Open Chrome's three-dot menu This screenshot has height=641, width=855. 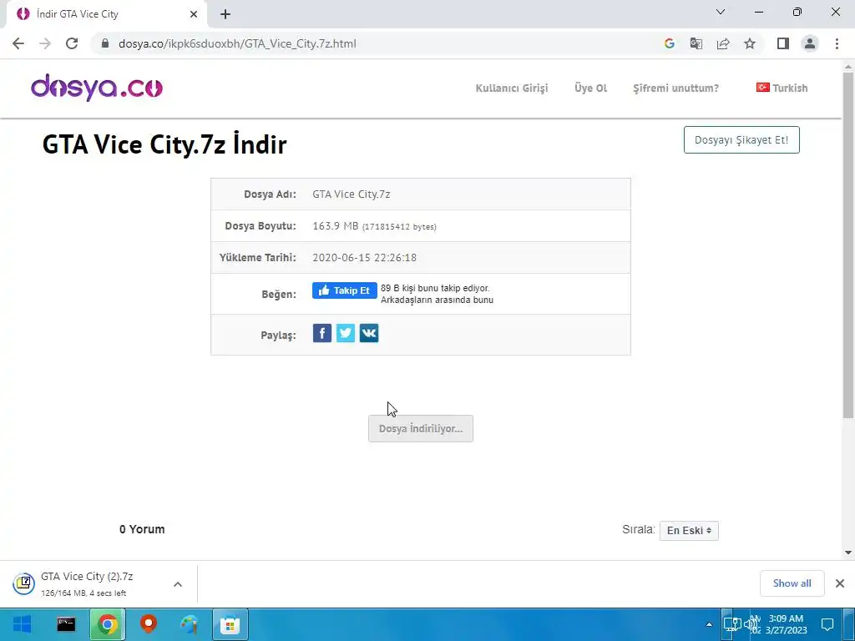(x=837, y=43)
